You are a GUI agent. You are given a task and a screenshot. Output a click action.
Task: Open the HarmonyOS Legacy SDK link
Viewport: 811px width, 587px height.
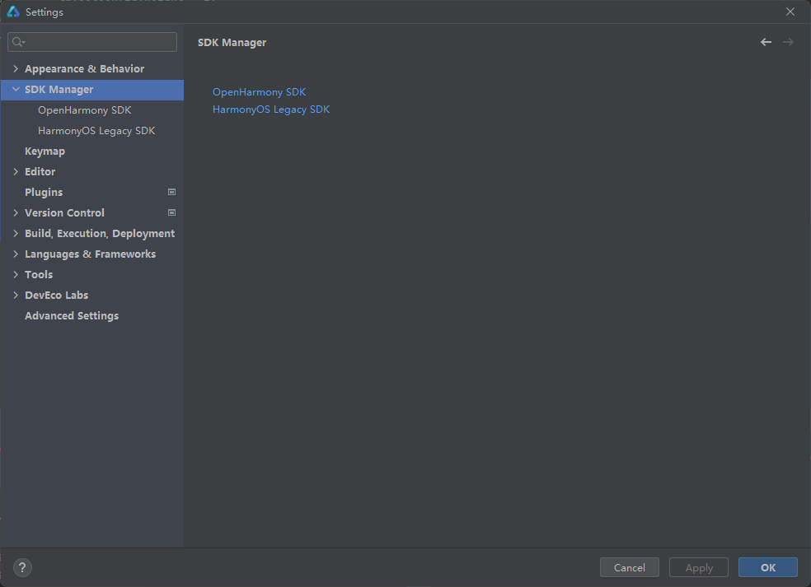click(x=271, y=109)
